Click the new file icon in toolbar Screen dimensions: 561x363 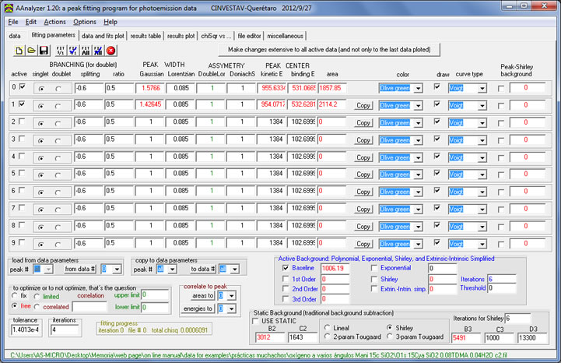tap(19, 50)
